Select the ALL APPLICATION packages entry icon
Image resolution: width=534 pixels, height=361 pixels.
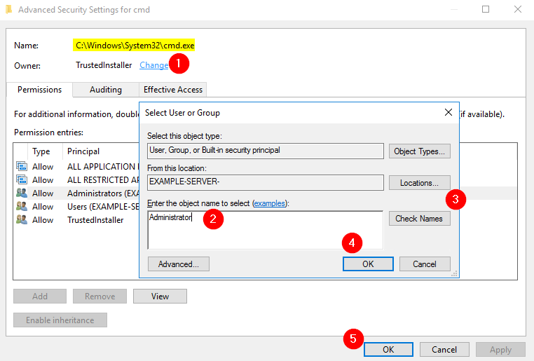[22, 167]
